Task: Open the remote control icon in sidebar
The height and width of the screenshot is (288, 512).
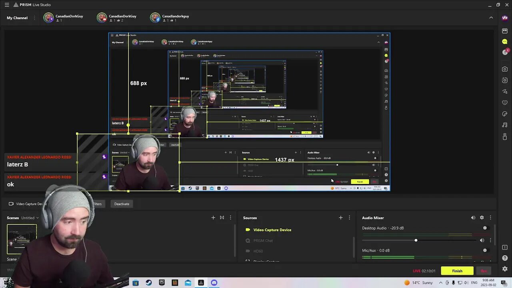Action: 505,137
